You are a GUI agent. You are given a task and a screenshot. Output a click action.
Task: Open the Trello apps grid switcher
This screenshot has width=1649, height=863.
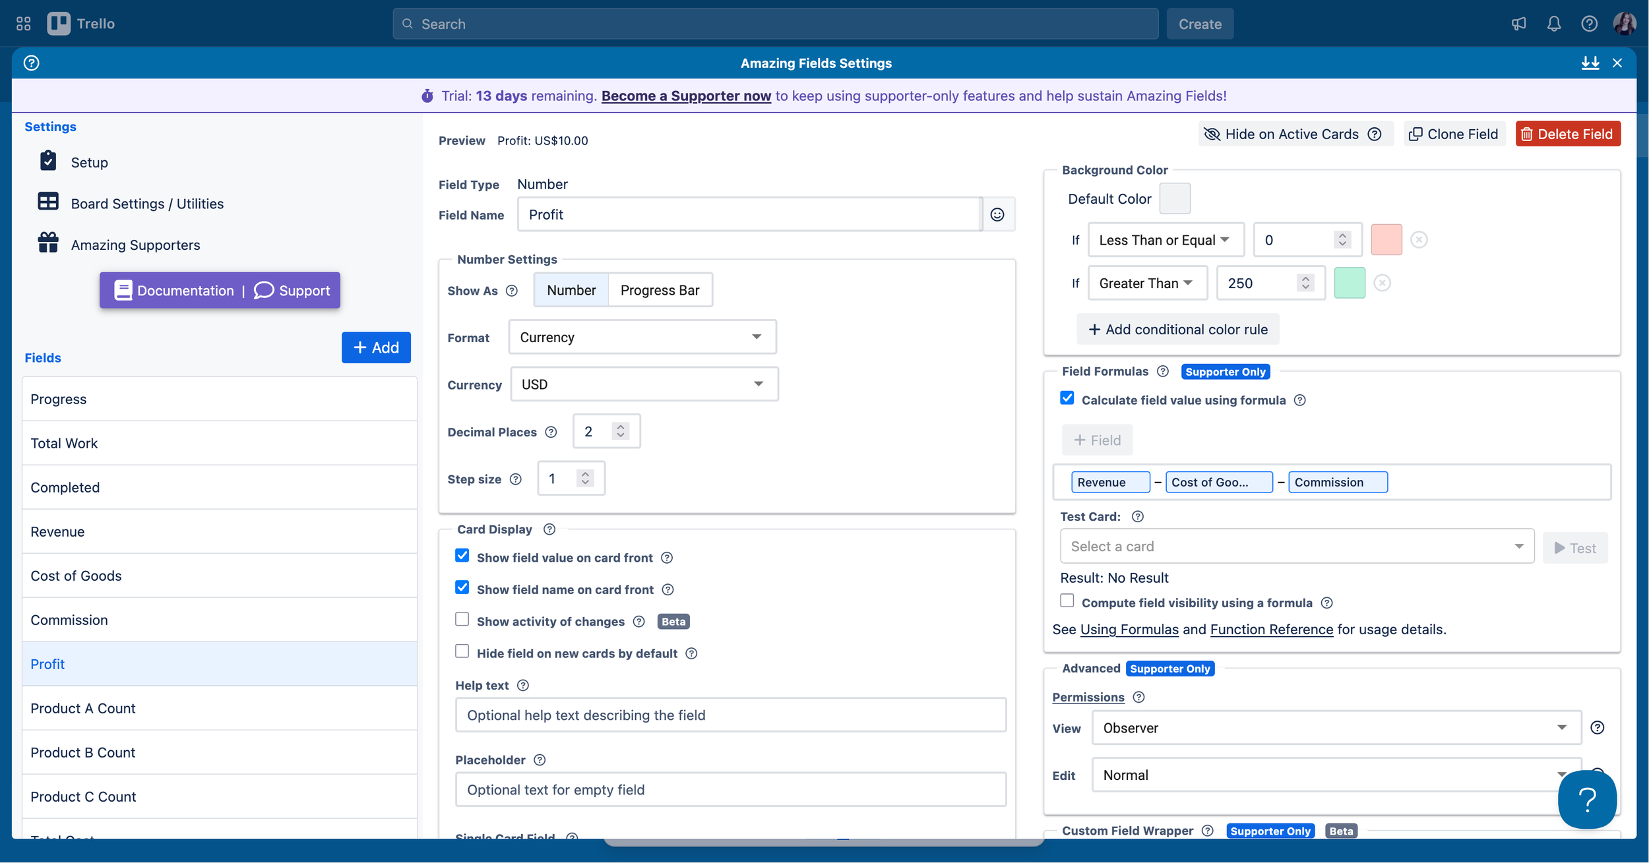pyautogui.click(x=24, y=24)
